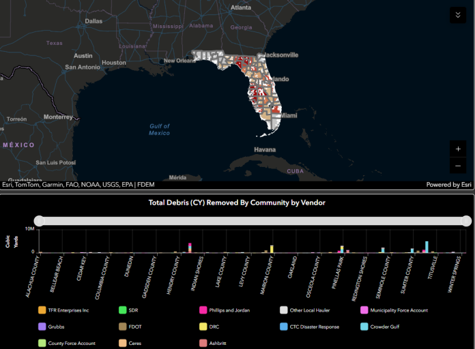Toggle Ashbritt series in legend
475x349 pixels.
pos(203,343)
